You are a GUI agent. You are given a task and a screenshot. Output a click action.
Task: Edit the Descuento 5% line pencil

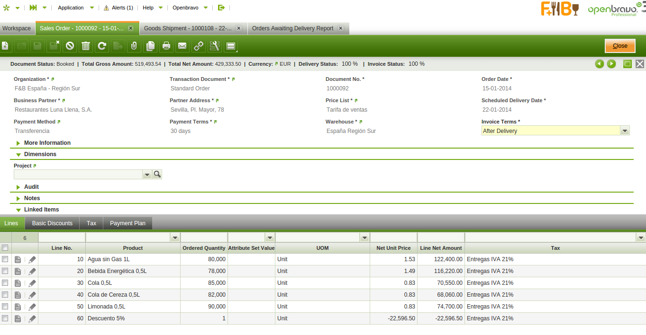(x=32, y=318)
